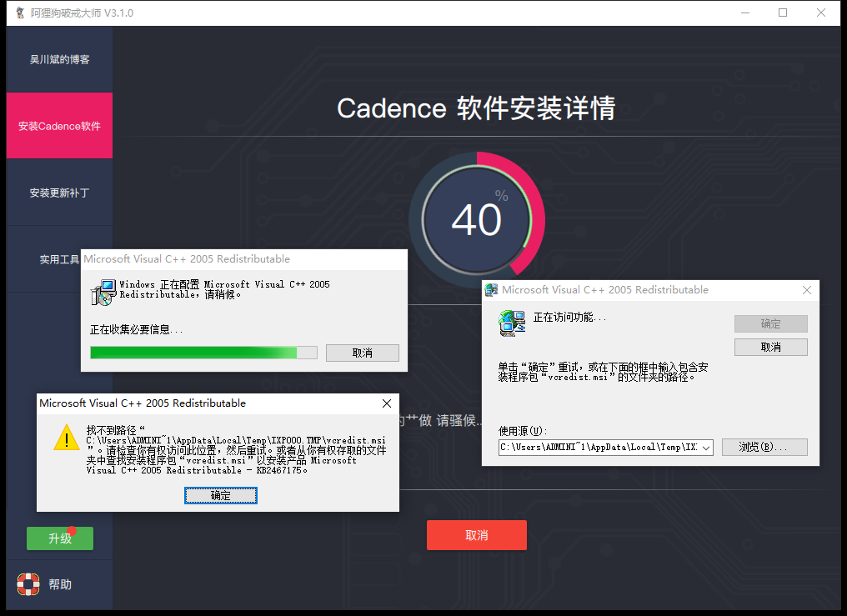This screenshot has height=616, width=847.
Task: Cancel Cadence installation with red 取消 button
Action: (x=477, y=535)
